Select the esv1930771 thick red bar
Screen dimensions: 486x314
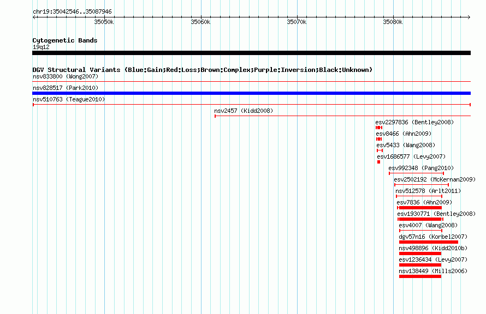[420, 219]
